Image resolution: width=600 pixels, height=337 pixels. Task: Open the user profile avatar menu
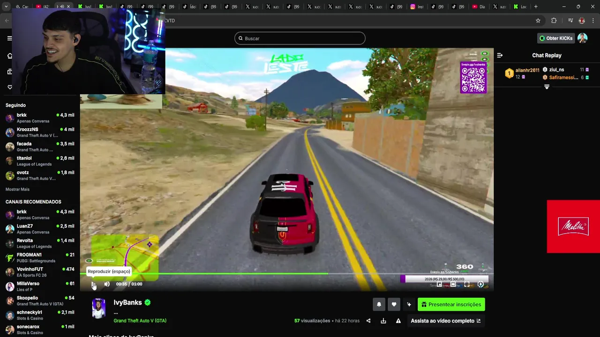coord(582,38)
